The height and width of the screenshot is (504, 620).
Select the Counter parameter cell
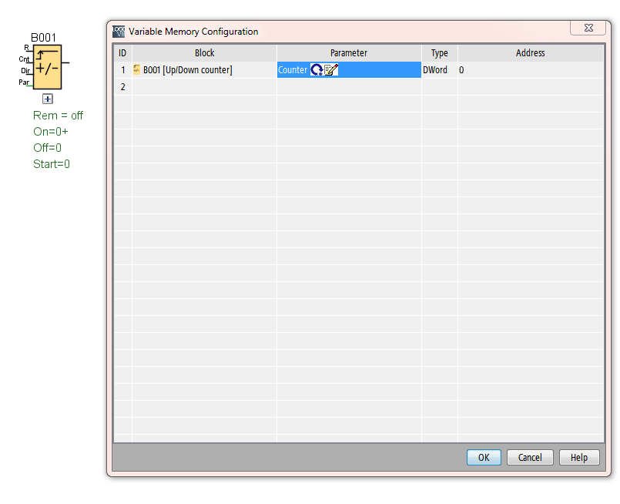coord(349,70)
